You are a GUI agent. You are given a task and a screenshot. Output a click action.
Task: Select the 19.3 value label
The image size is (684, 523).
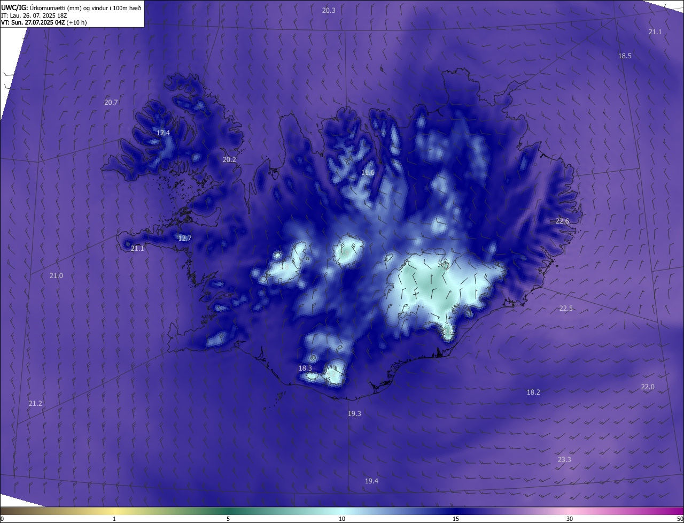(354, 413)
